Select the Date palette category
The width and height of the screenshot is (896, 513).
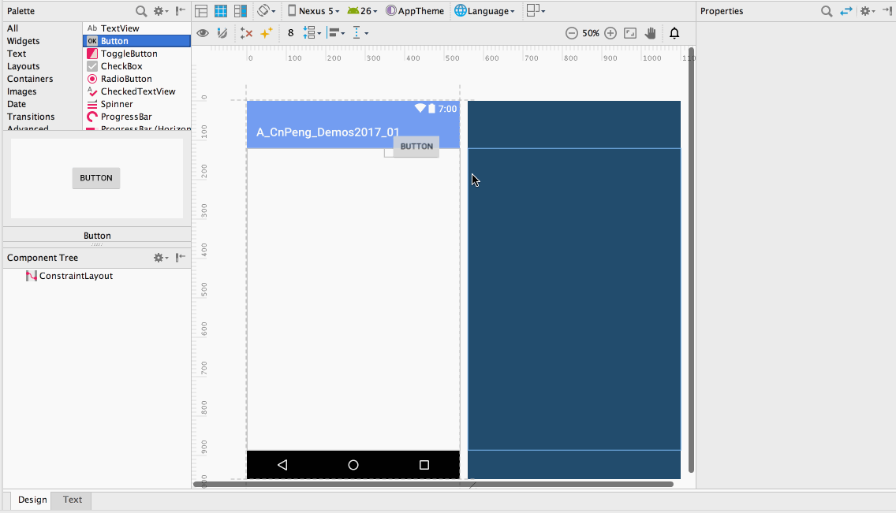[x=17, y=104]
